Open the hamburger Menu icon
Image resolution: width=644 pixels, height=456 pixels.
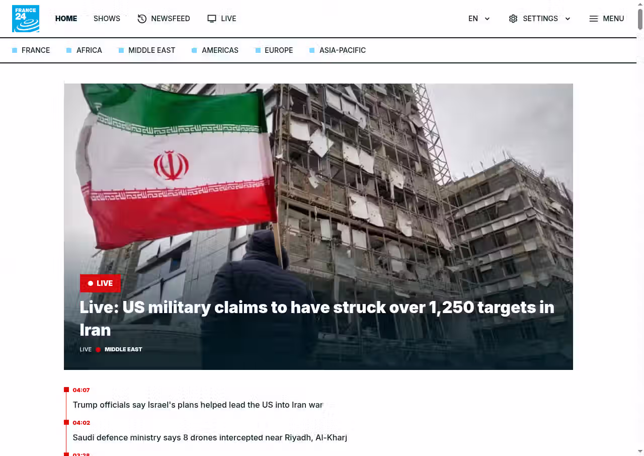point(594,19)
